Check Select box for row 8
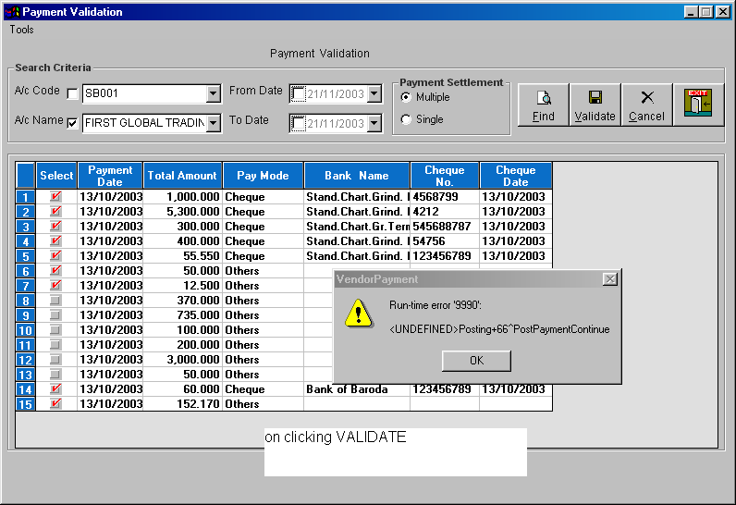This screenshot has height=505, width=736. [55, 300]
